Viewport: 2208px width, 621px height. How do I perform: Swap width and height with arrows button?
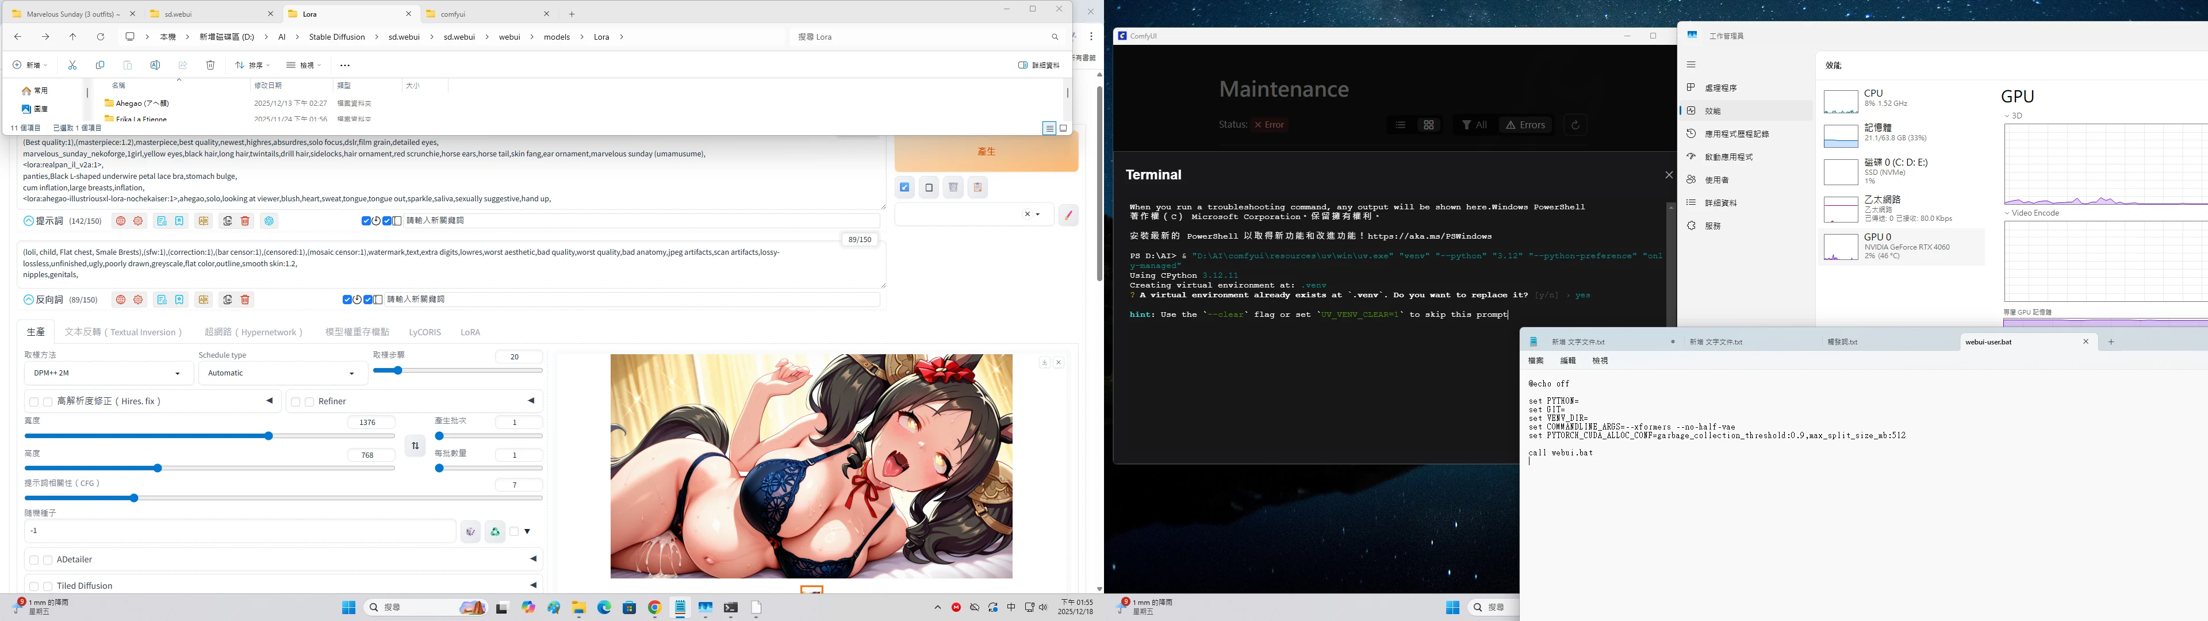415,445
